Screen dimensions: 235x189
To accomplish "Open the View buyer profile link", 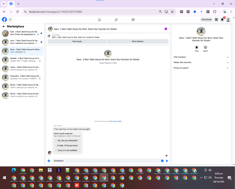I will click(x=115, y=121).
